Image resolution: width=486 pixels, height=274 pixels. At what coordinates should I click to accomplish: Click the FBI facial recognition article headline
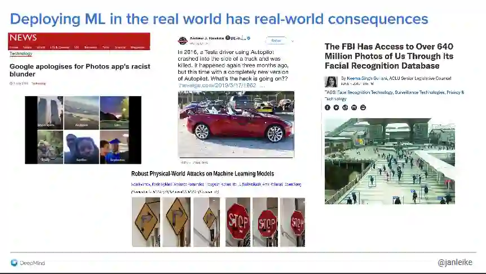point(389,56)
